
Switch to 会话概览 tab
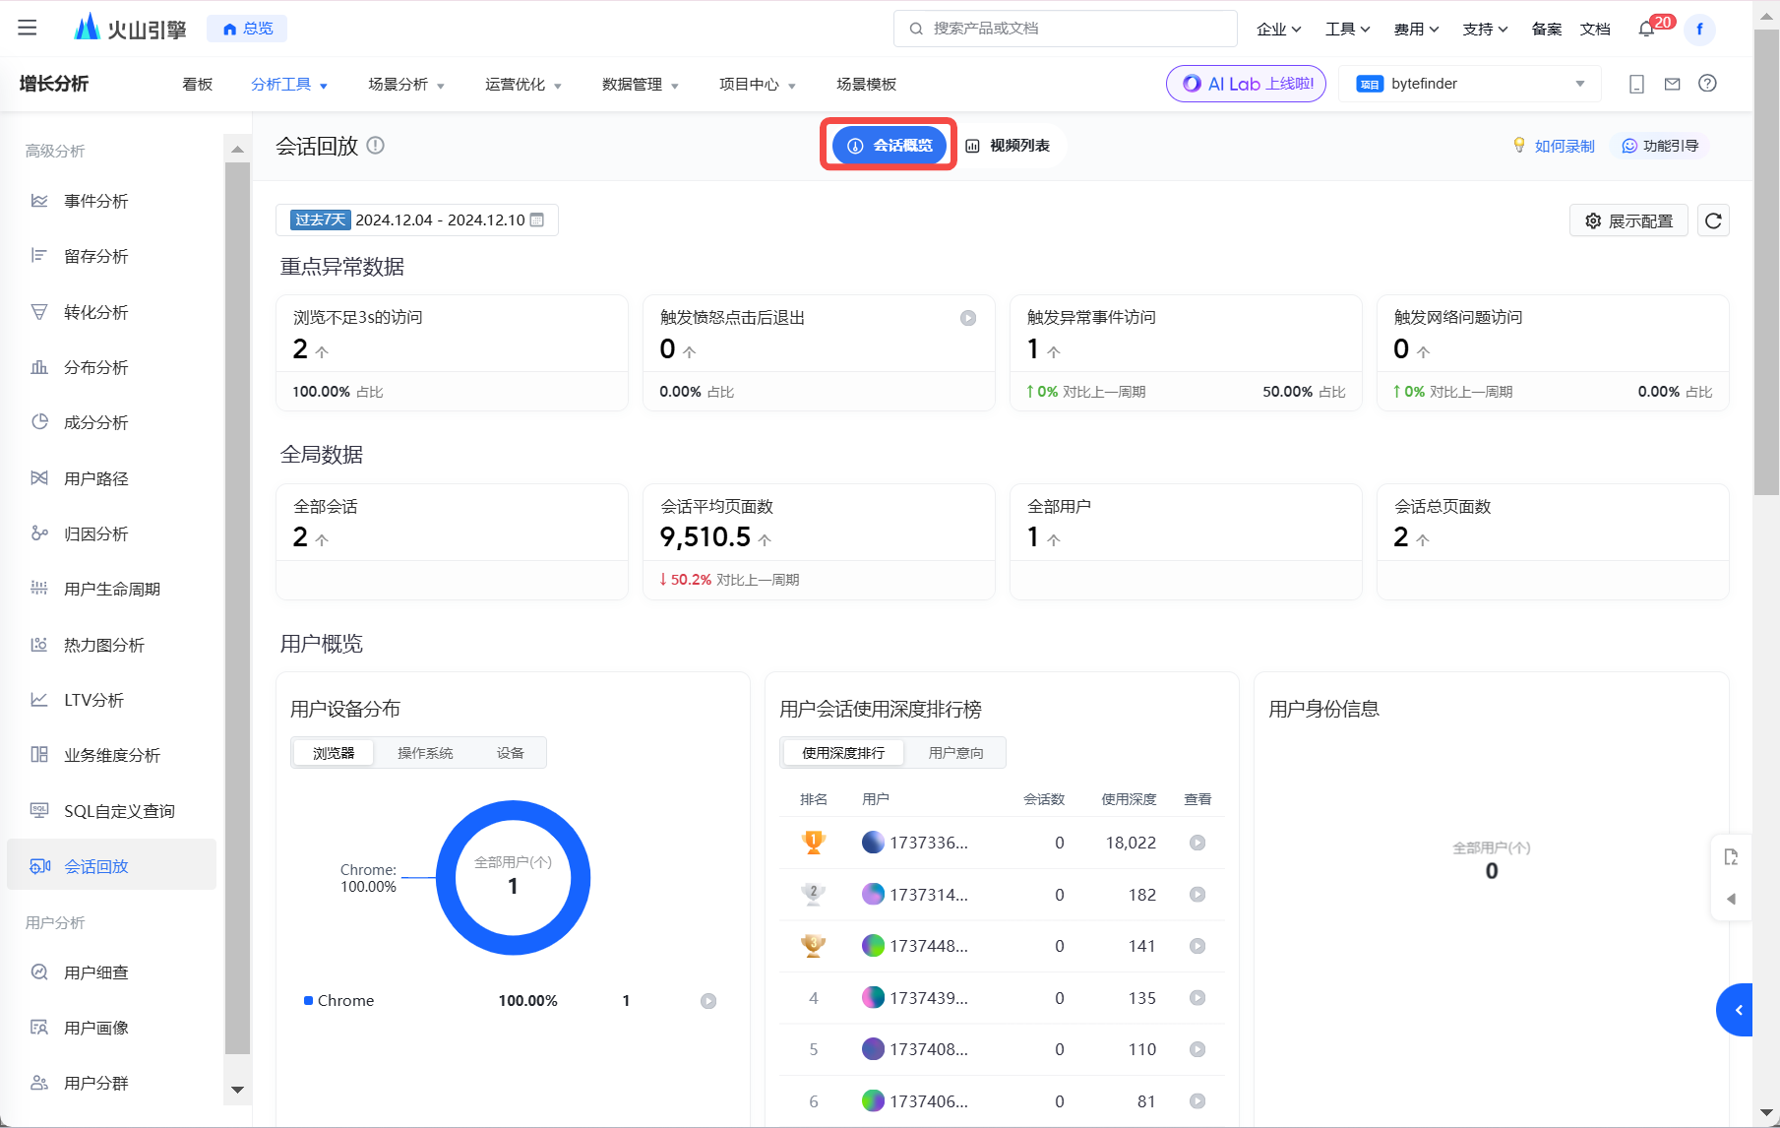890,146
